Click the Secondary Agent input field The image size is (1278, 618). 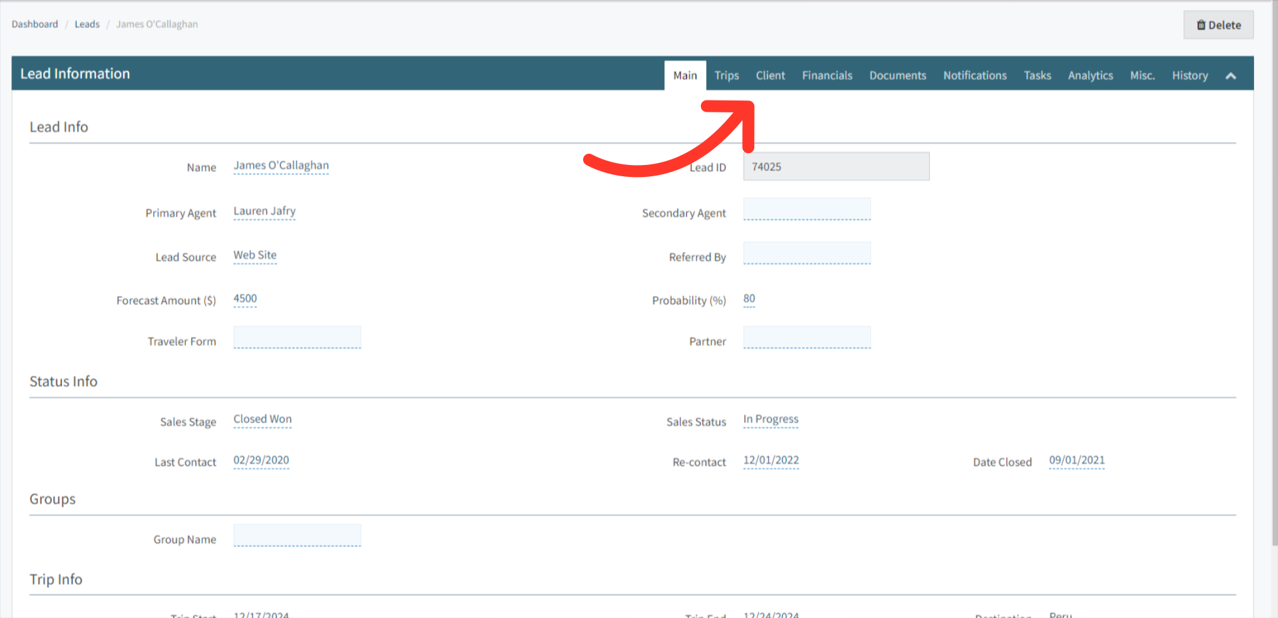(x=807, y=209)
